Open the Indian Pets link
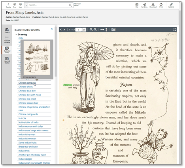 24,151
